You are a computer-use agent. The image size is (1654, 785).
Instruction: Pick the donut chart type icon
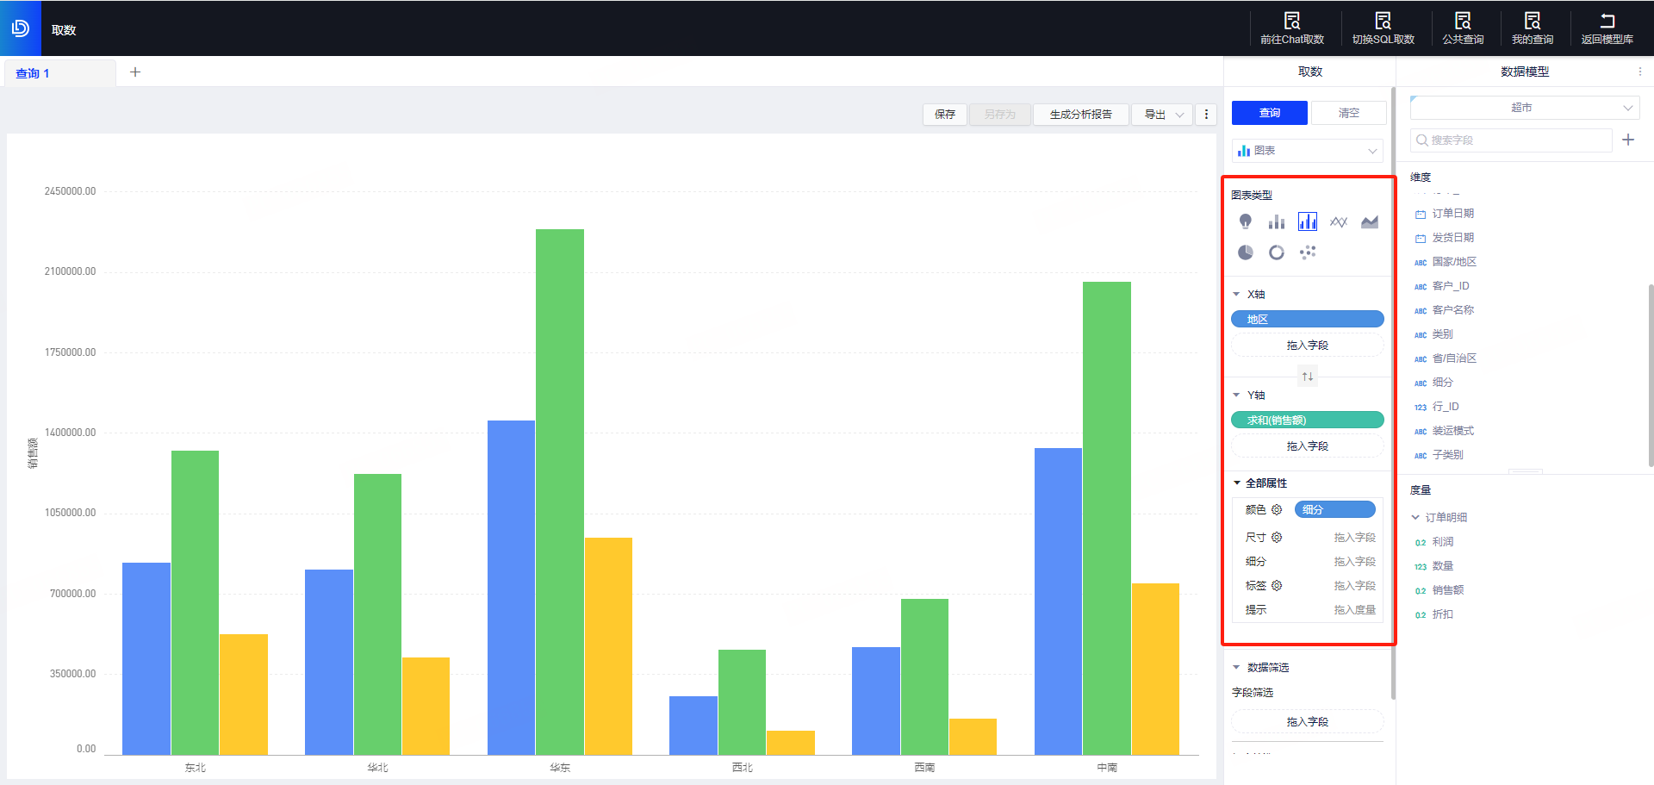click(x=1277, y=252)
